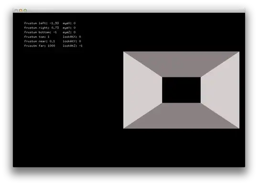Select the frustum right value 0.73
Screen dimensions: 258x185
(55, 28)
